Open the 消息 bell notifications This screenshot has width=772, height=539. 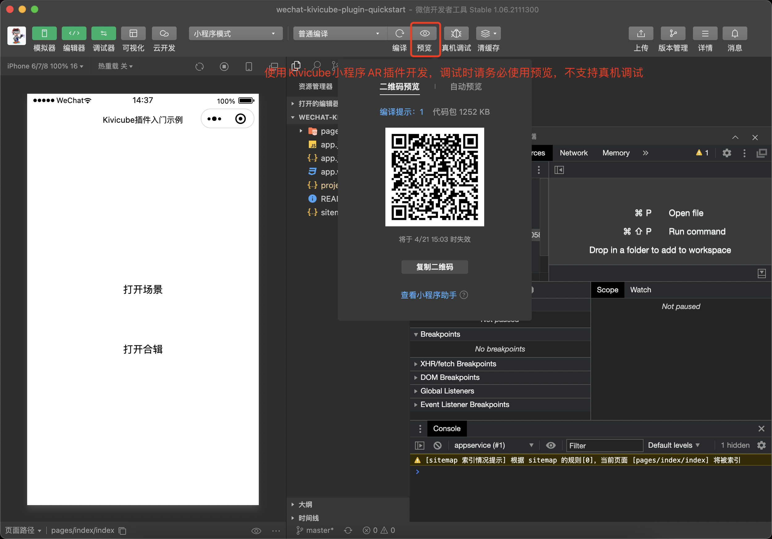point(735,33)
